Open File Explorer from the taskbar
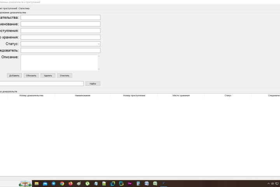The width and height of the screenshot is (280, 187). (37, 183)
